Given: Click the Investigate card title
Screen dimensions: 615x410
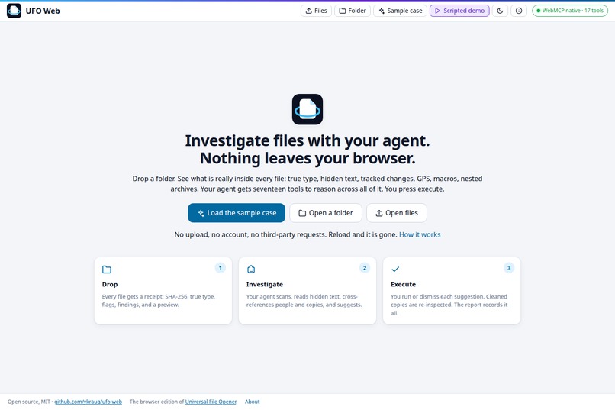Looking at the screenshot, I should point(264,285).
